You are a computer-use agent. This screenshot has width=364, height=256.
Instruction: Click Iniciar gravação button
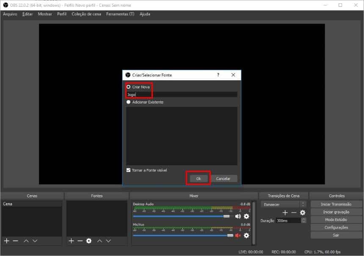coord(336,212)
